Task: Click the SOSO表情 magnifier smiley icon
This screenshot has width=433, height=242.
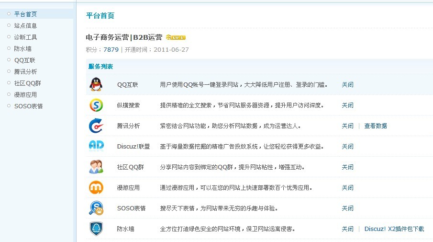Action: click(x=96, y=208)
